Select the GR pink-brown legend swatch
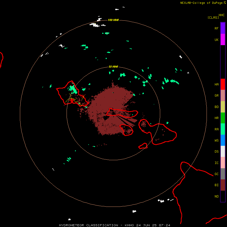The height and width of the screenshot is (227, 227). 223,96
